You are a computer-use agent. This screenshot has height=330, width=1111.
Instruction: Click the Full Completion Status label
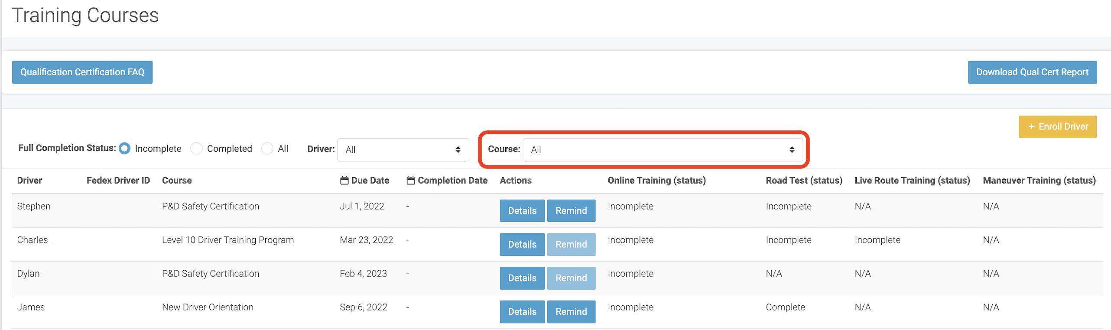coord(67,149)
